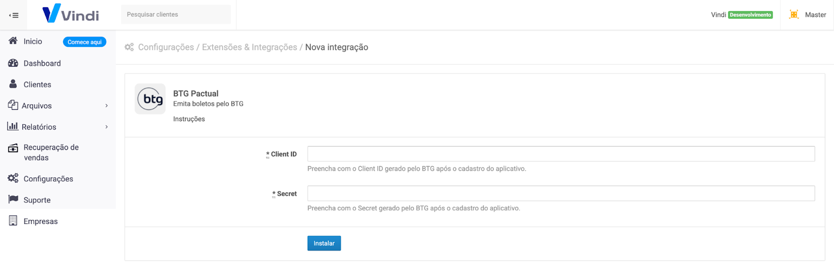This screenshot has width=834, height=280.
Task: Open Dashboard via its gauge icon
Action: 13,63
